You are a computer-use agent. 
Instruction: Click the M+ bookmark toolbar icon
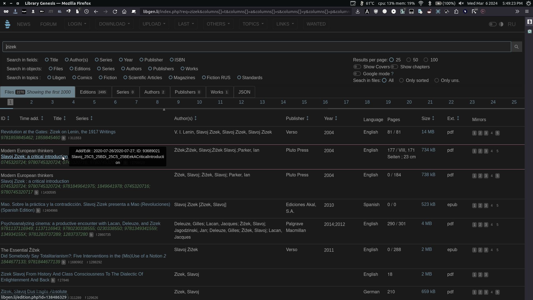tap(42, 12)
